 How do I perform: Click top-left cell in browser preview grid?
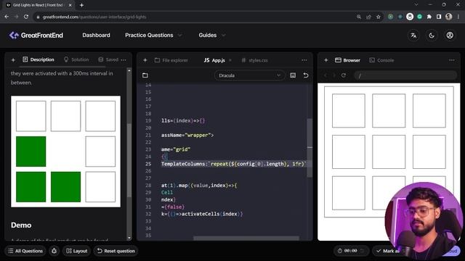click(349, 111)
